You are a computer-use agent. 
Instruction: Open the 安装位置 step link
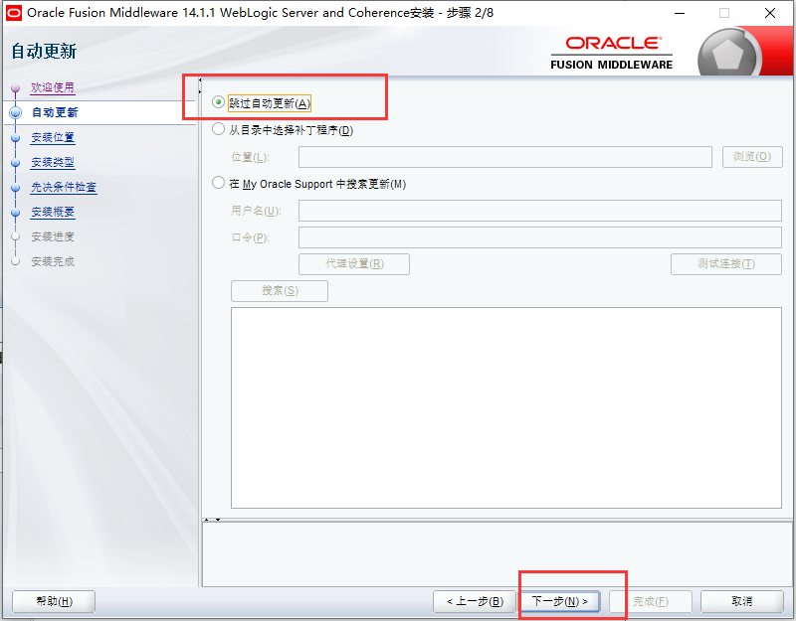(53, 137)
